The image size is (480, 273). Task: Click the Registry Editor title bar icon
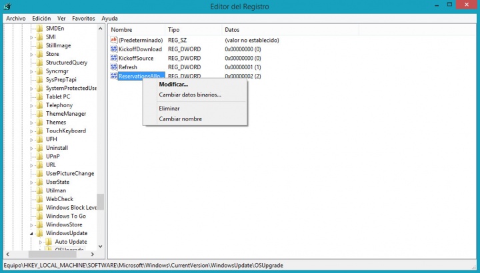(7, 6)
